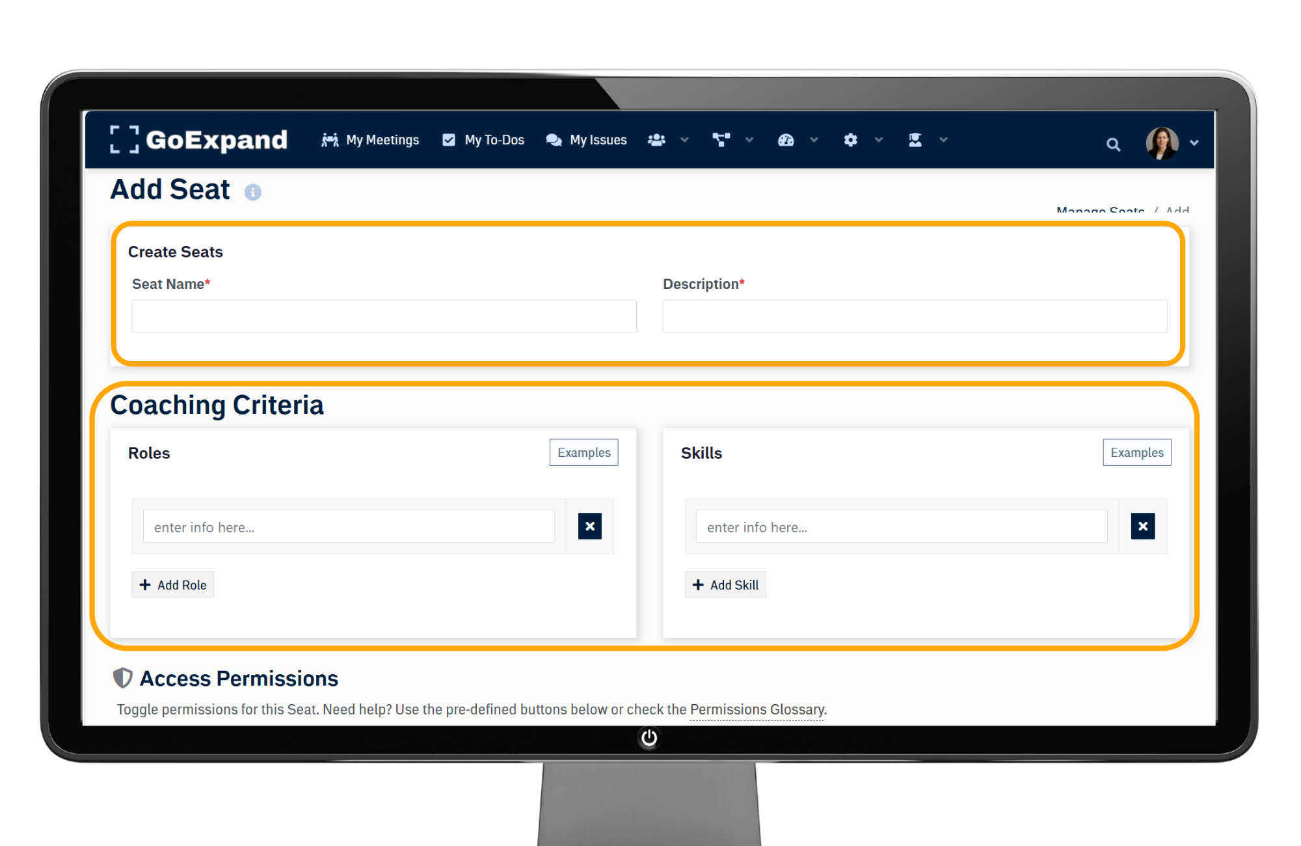The height and width of the screenshot is (846, 1301).
Task: Show Roles Examples
Action: click(583, 452)
